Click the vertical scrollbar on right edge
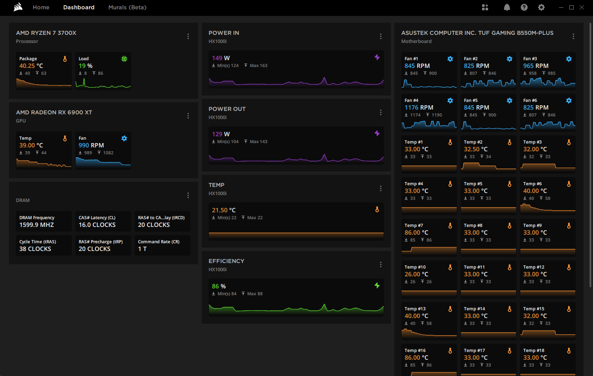593x376 pixels. coord(590,155)
